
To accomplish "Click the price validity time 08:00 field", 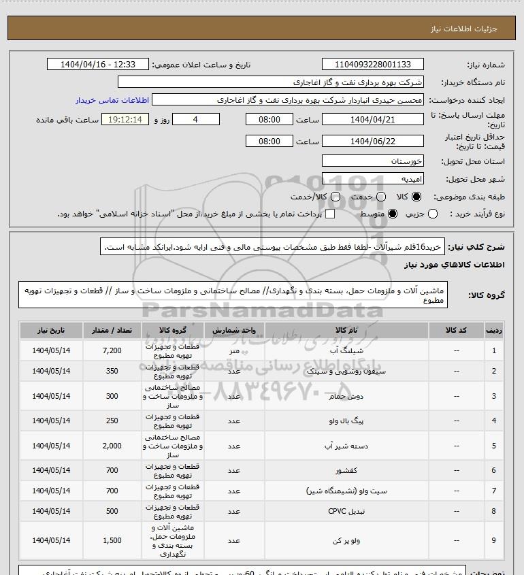I will (269, 141).
